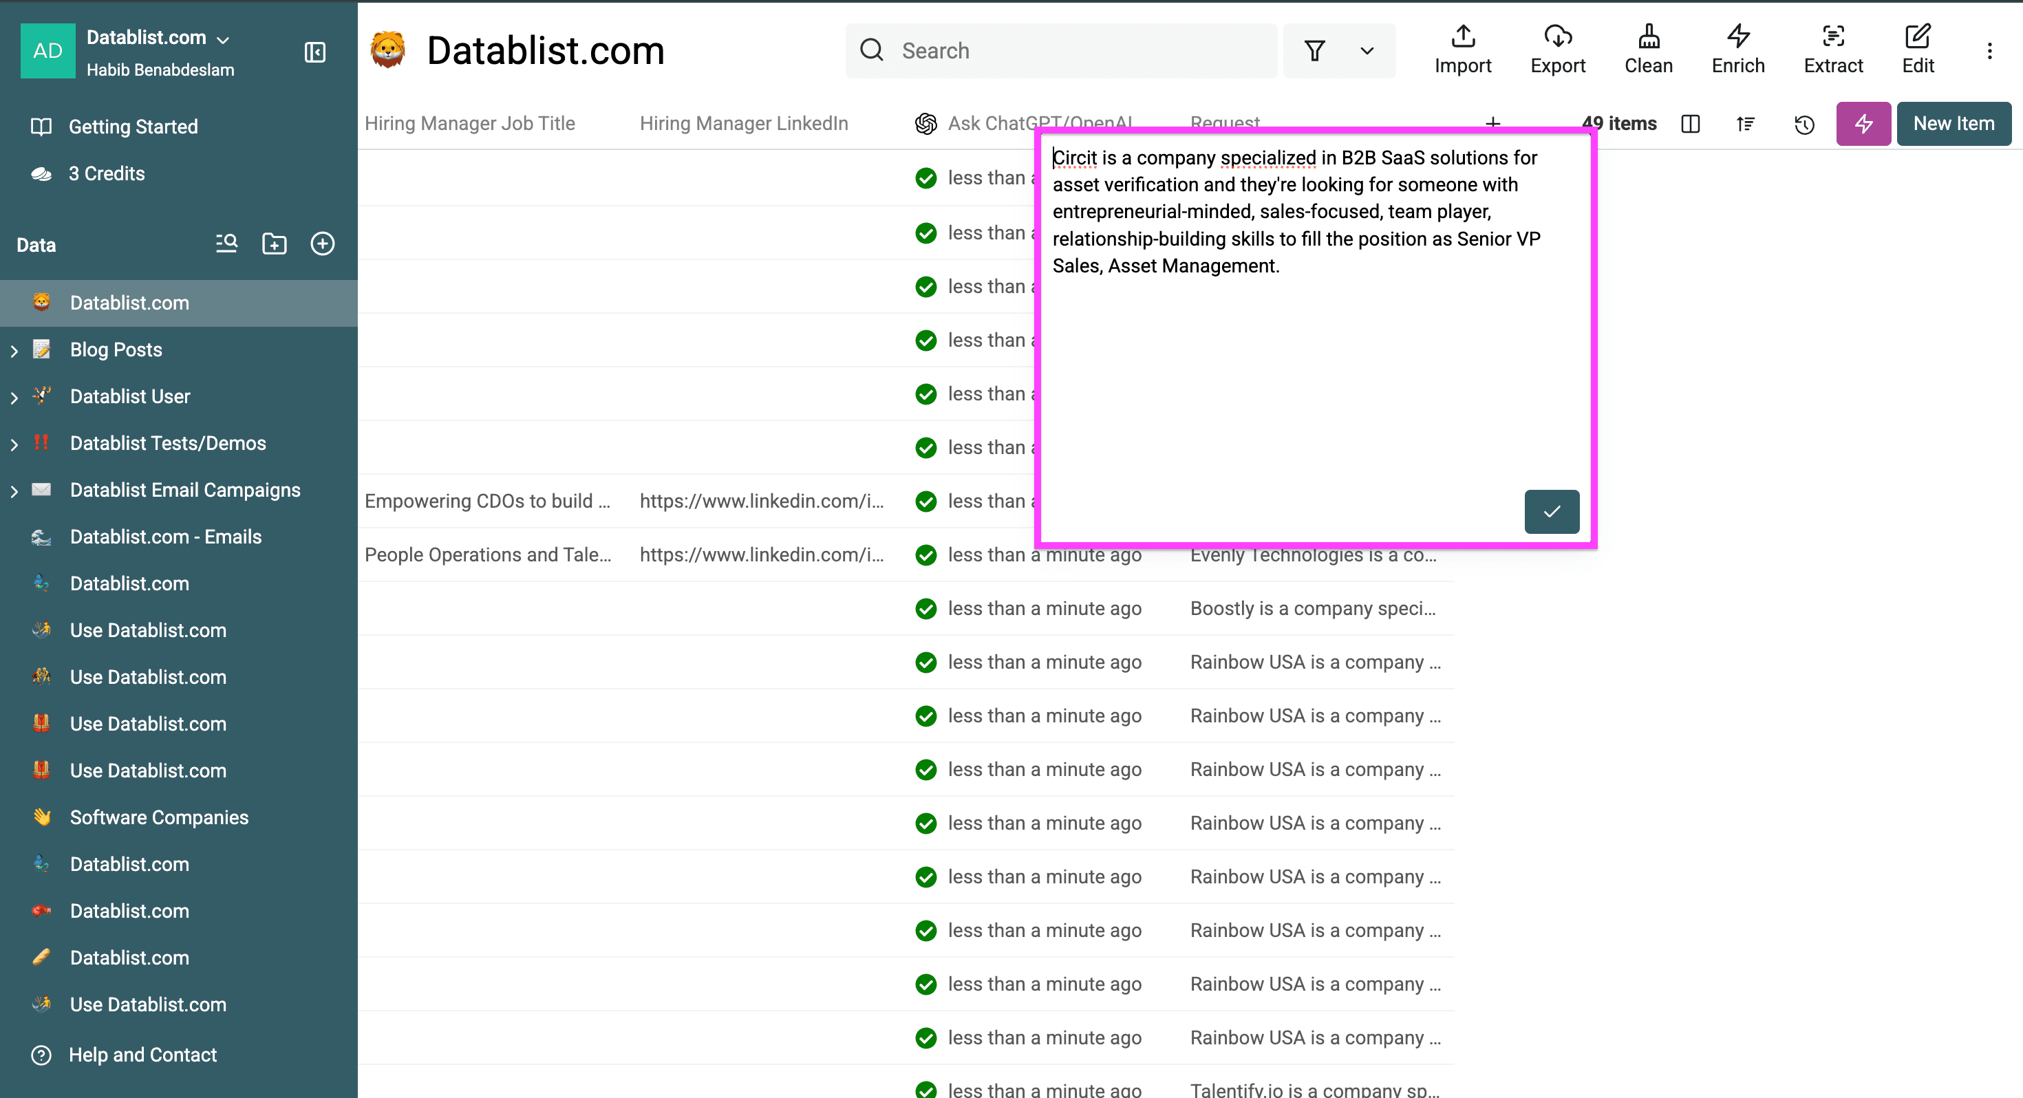2023x1098 pixels.
Task: Click the purple lightning run button
Action: pos(1863,123)
